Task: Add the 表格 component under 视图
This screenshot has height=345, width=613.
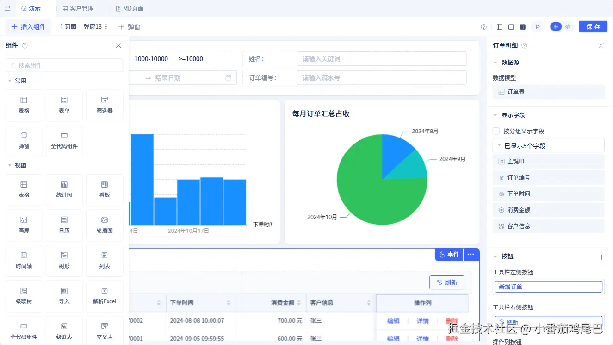Action: pyautogui.click(x=24, y=190)
